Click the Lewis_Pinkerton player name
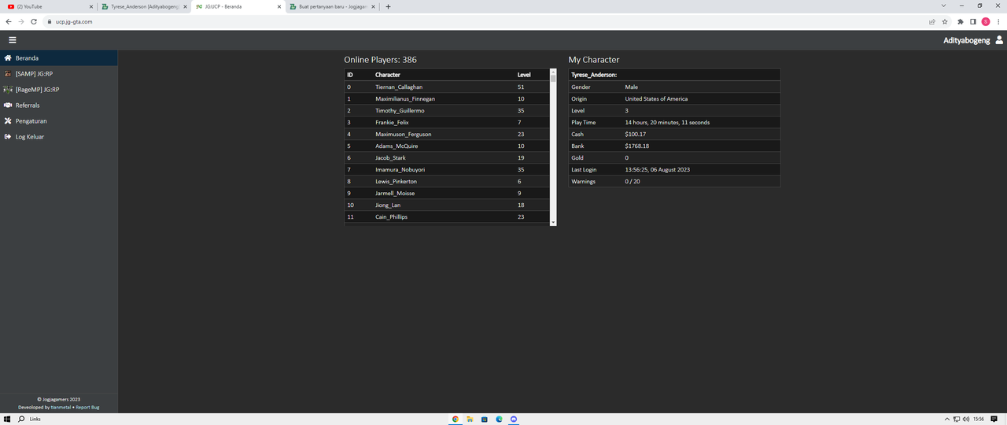 395,181
